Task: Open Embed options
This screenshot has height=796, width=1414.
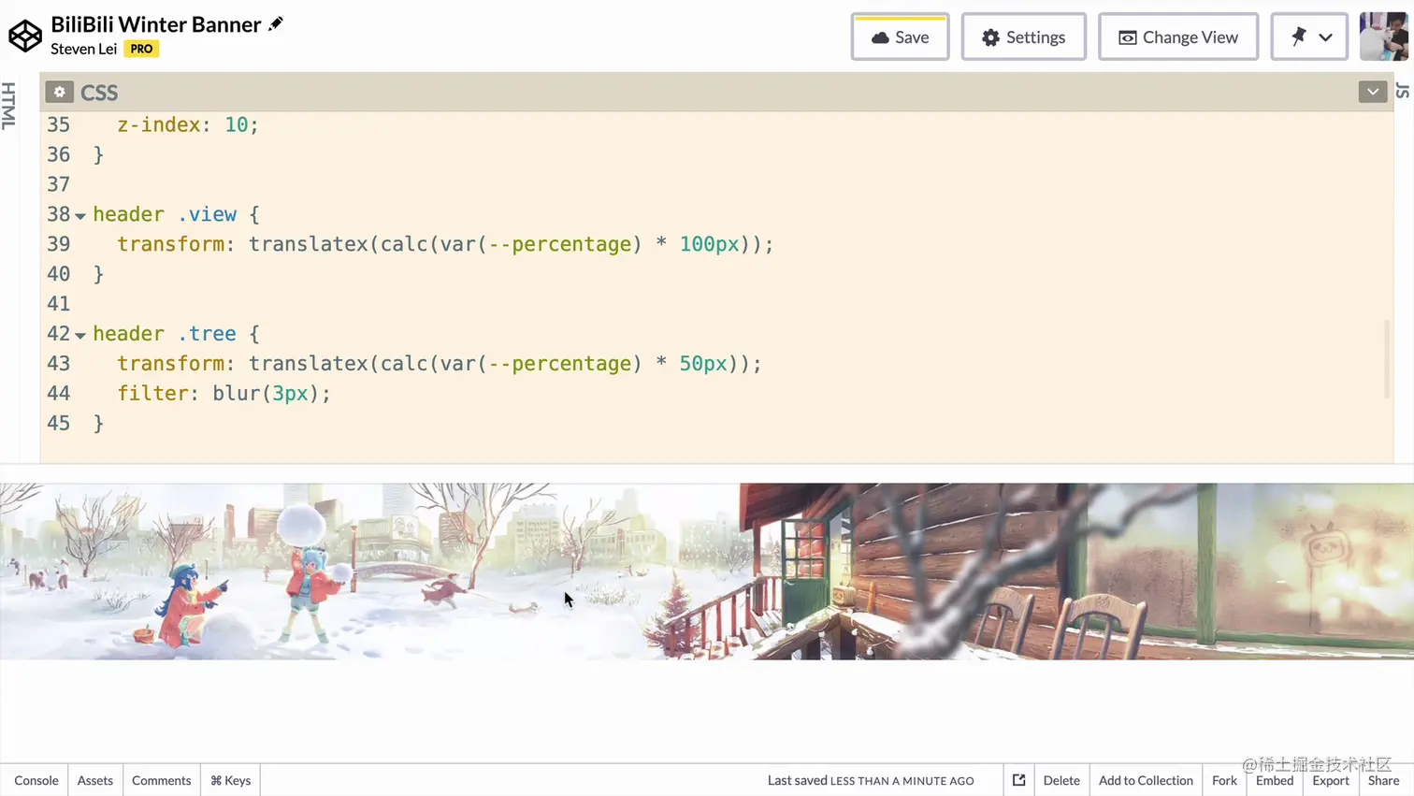Action: click(x=1275, y=780)
